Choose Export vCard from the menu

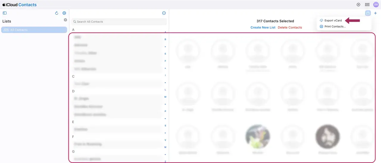pyautogui.click(x=333, y=21)
